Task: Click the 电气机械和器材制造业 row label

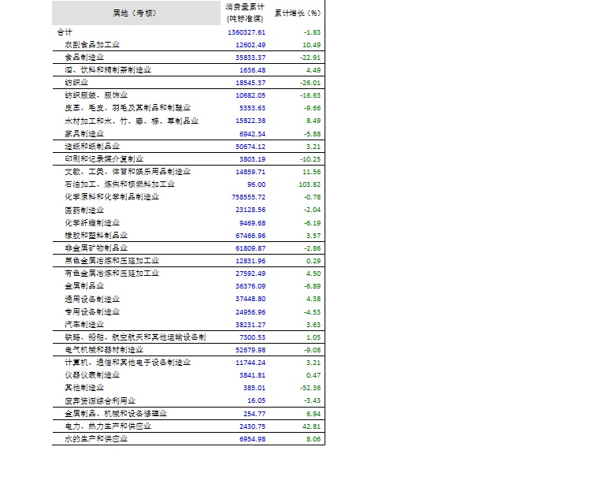Action: (104, 350)
